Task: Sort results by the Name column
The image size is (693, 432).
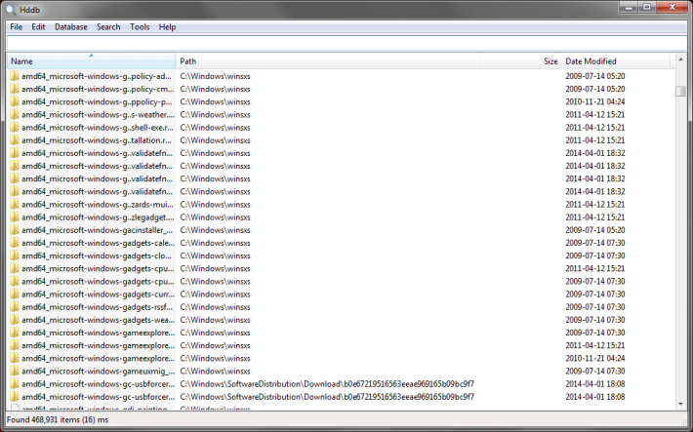Action: click(x=92, y=61)
